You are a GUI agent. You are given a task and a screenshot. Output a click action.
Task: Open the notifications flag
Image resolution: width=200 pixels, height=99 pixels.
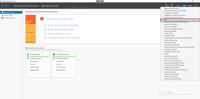click(x=172, y=5)
